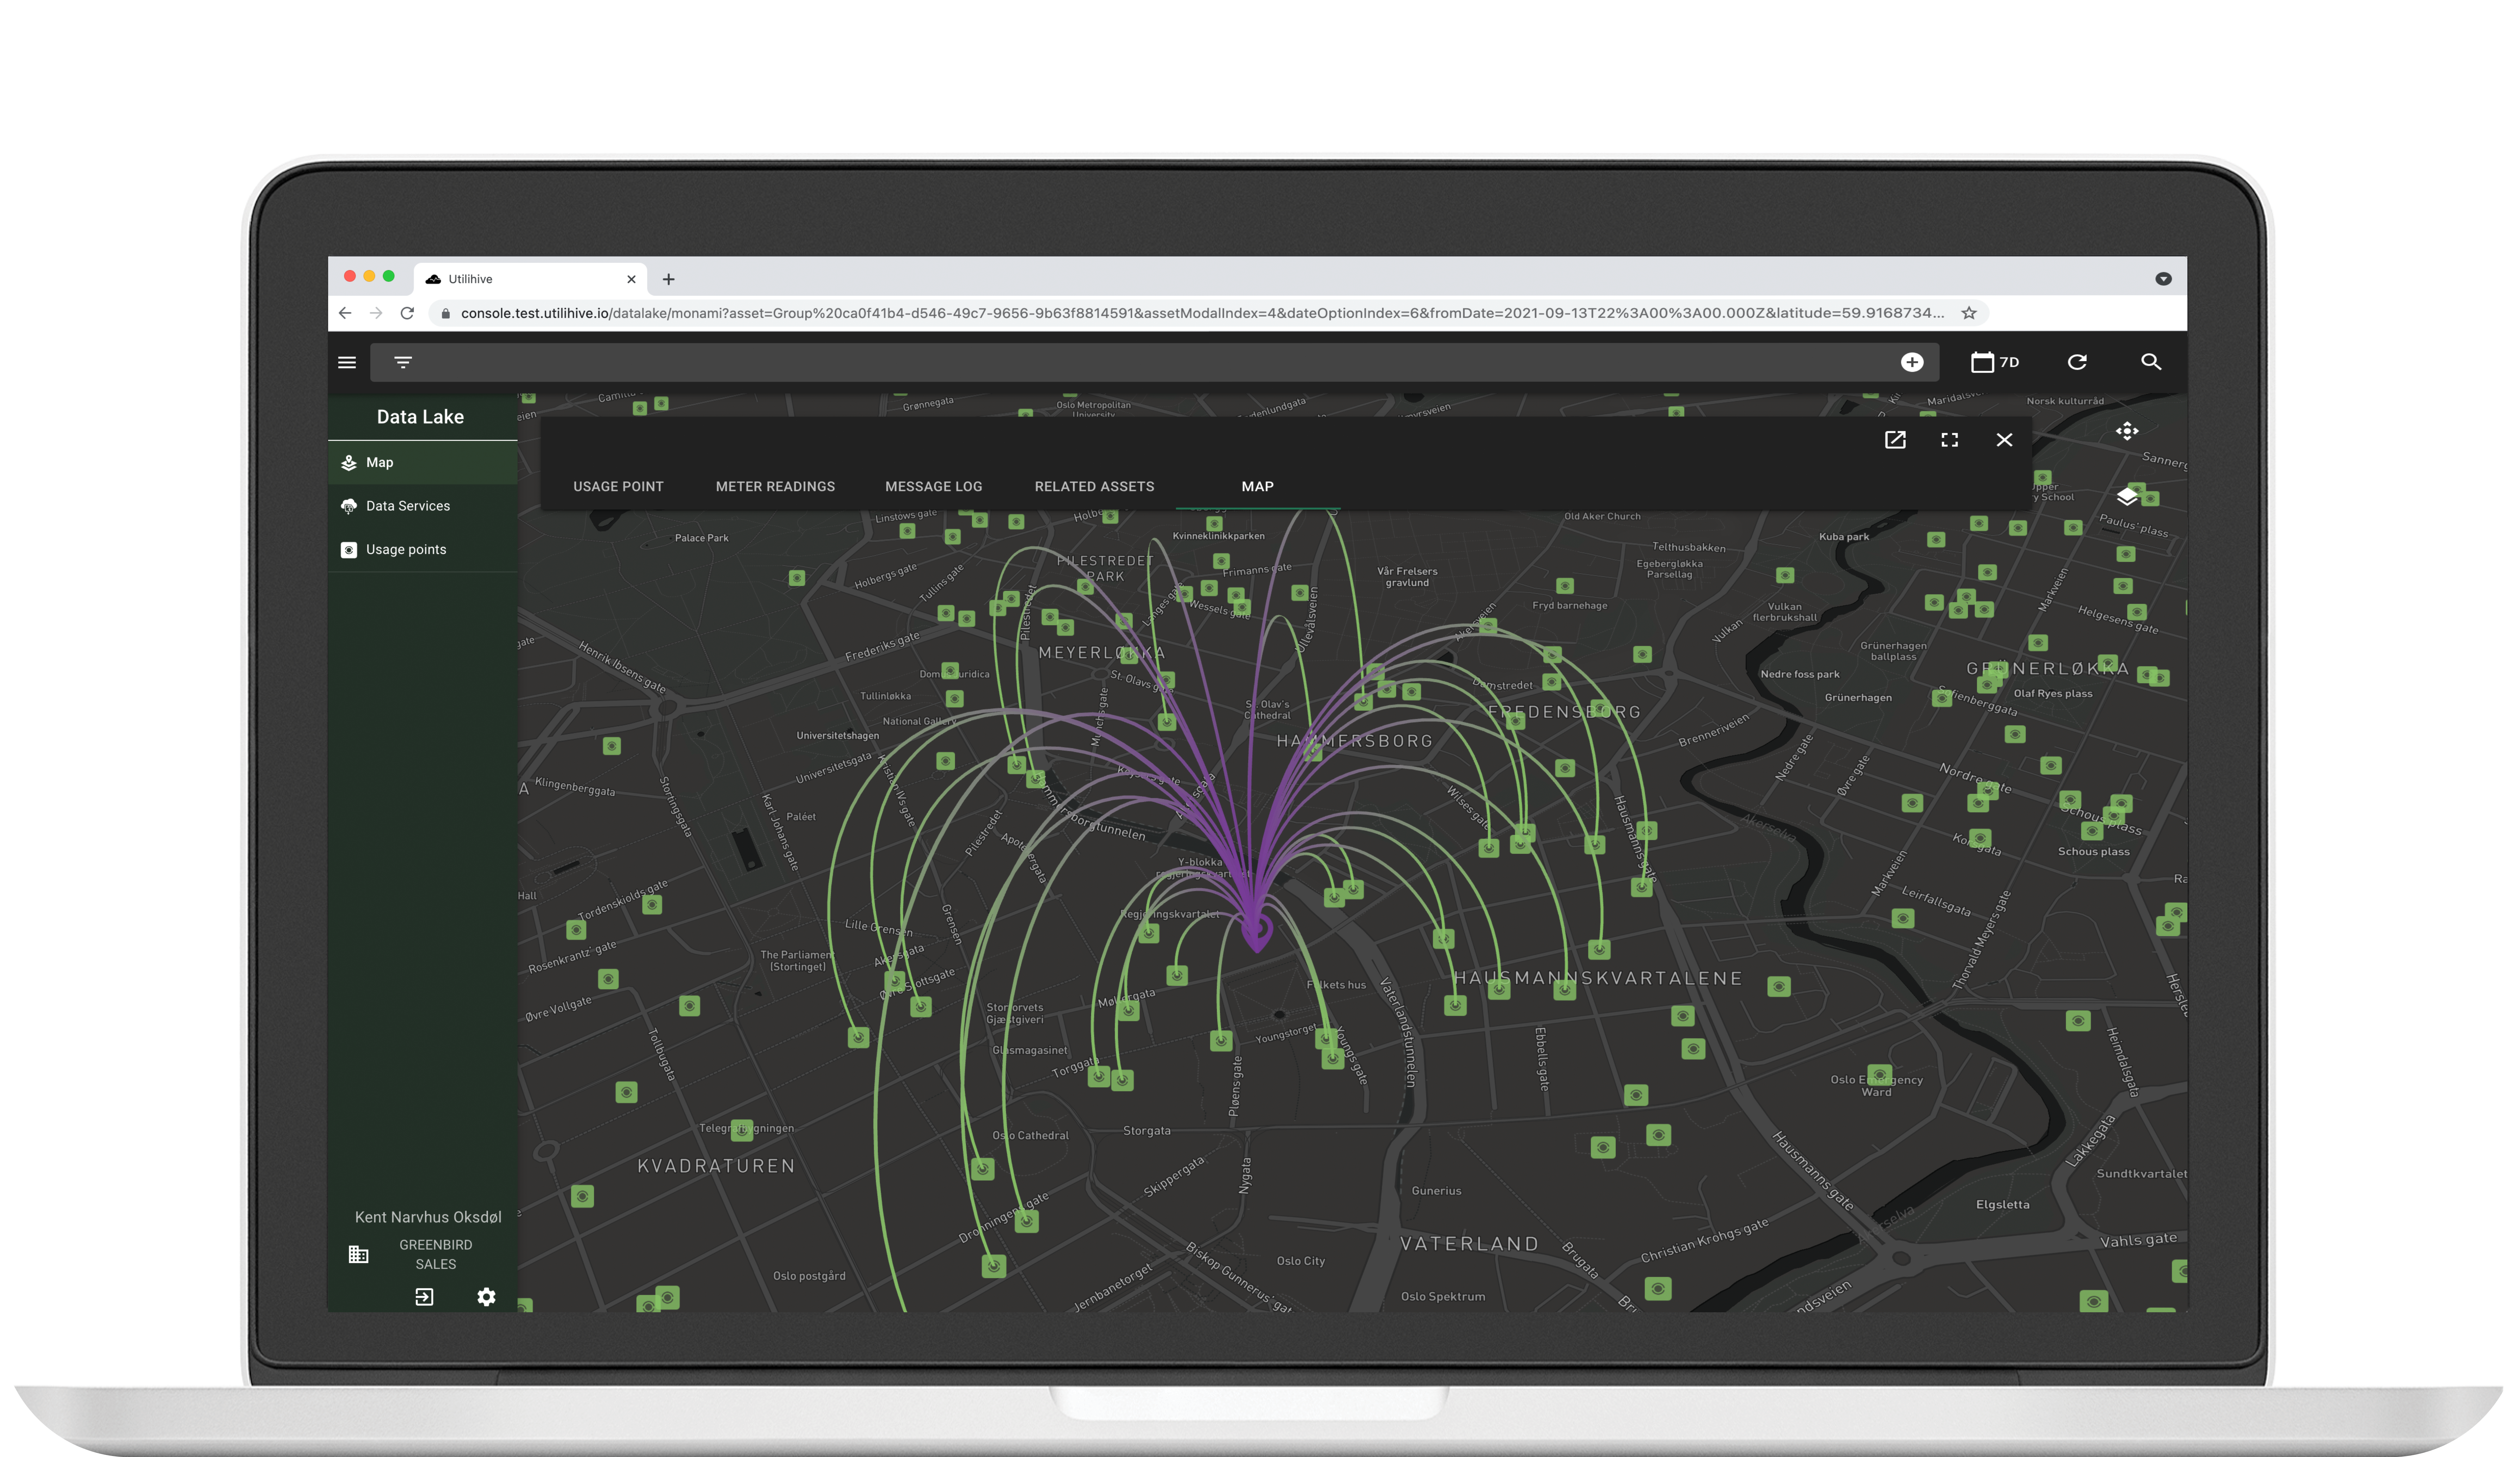
Task: Bookmark this page with star icon
Action: tap(1969, 313)
